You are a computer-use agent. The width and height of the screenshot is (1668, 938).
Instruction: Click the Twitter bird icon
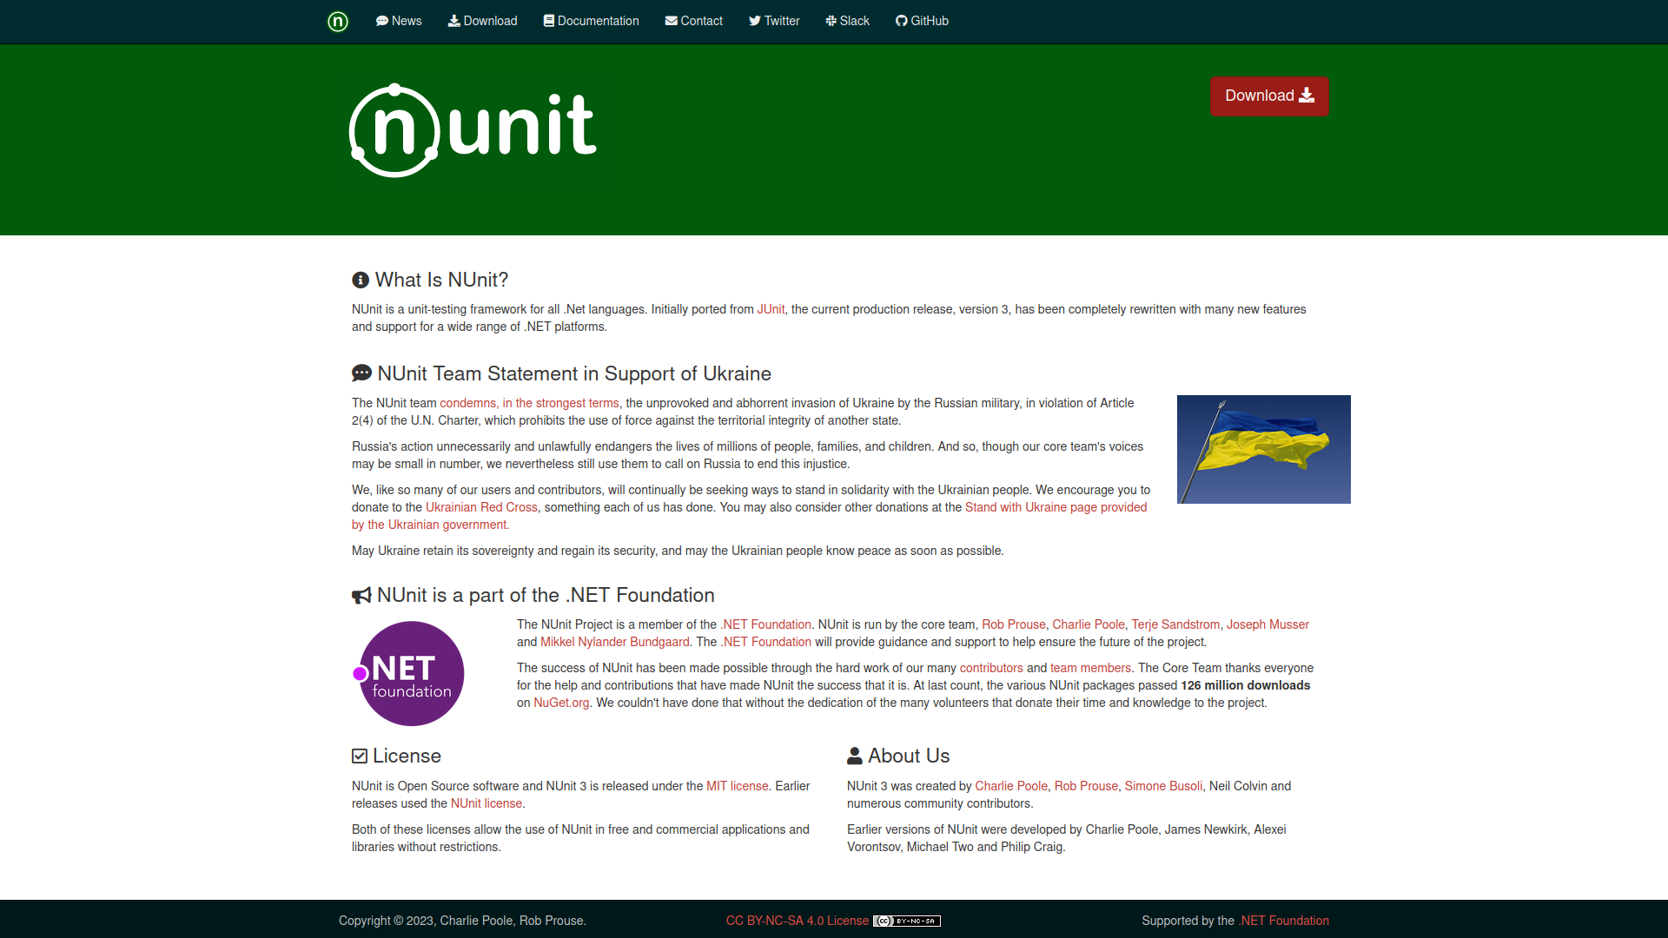point(755,20)
